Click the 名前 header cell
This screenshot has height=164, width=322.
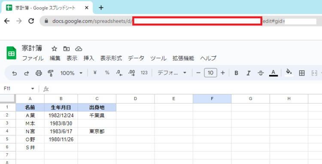(30, 107)
